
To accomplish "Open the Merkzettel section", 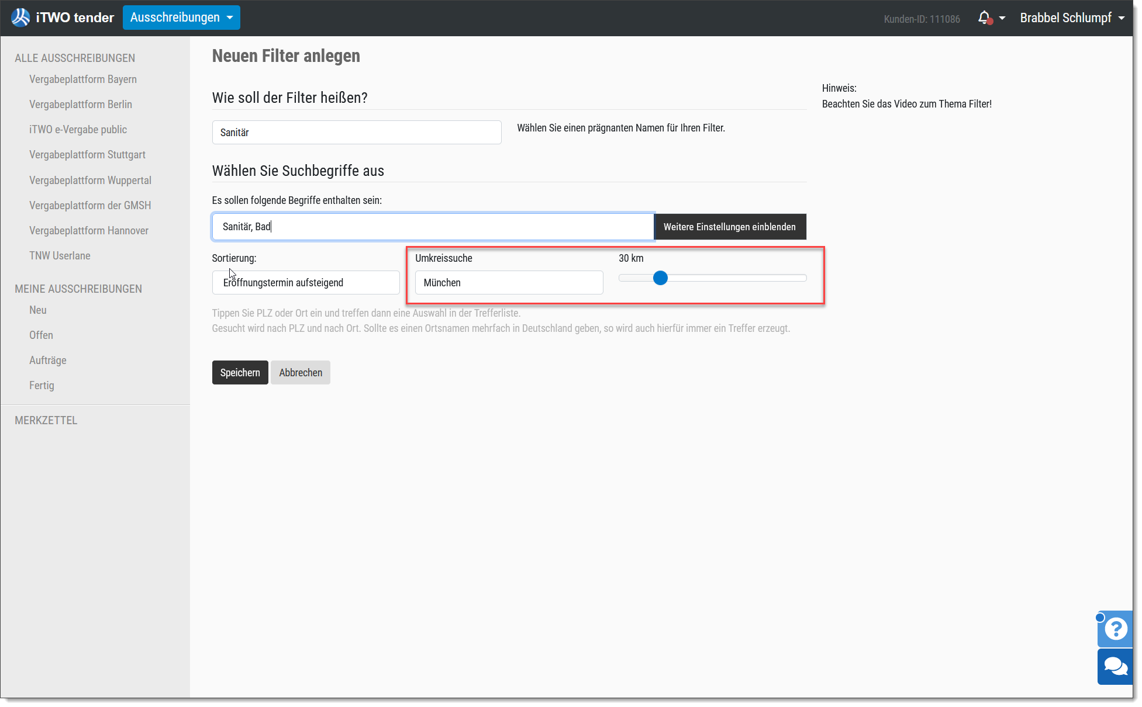I will 46,421.
